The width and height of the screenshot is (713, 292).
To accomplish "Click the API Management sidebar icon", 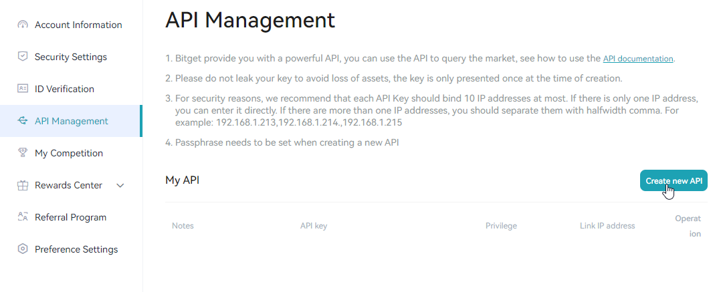I will pos(23,121).
